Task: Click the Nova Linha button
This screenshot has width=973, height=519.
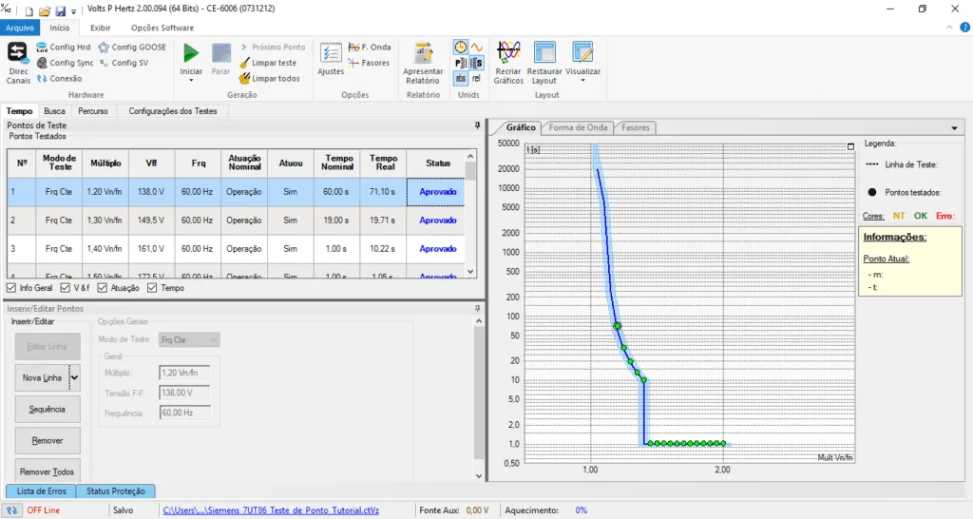Action: 42,377
